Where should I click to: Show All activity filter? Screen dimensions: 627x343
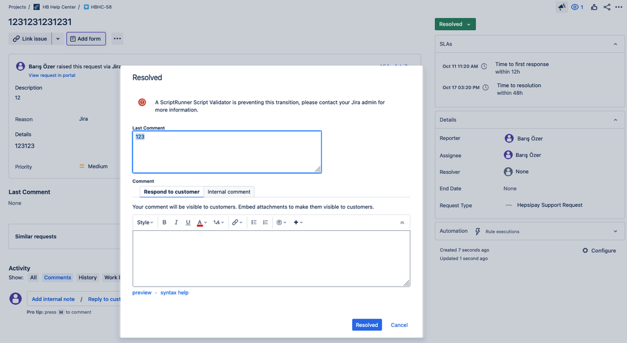tap(33, 277)
